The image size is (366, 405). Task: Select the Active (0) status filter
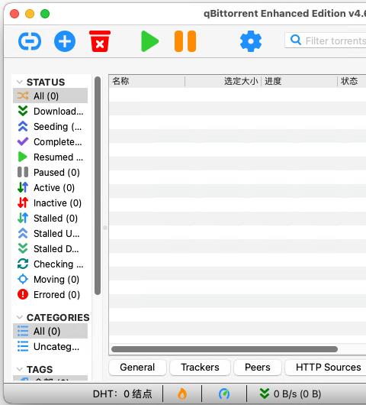point(50,187)
